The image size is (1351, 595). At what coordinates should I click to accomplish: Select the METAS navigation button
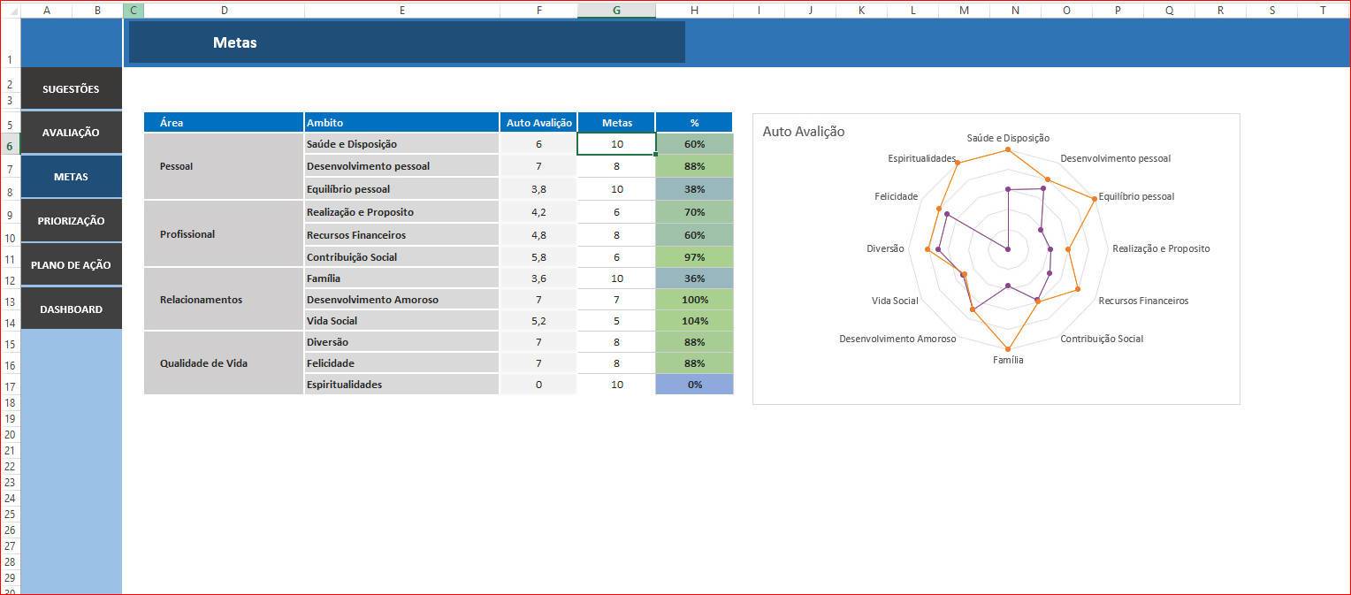point(71,177)
